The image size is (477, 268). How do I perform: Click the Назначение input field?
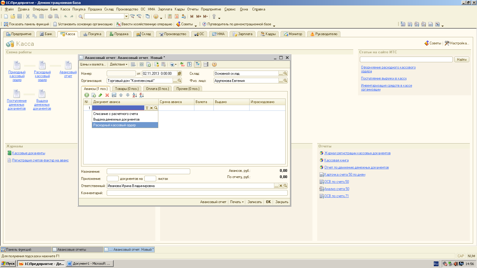click(148, 171)
